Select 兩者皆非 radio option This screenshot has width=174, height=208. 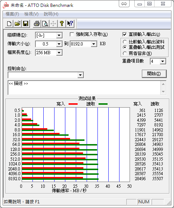125,53
